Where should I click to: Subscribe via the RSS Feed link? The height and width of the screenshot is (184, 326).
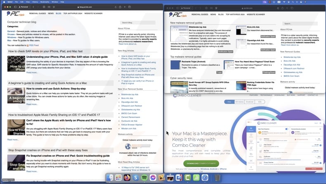tap(34, 45)
